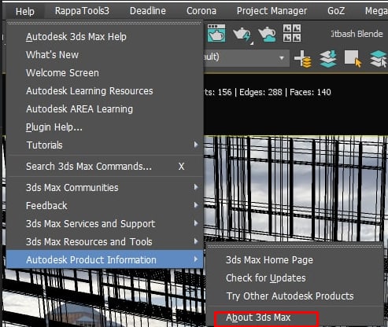The image size is (388, 327).
Task: Open the Help menu
Action: tap(25, 11)
